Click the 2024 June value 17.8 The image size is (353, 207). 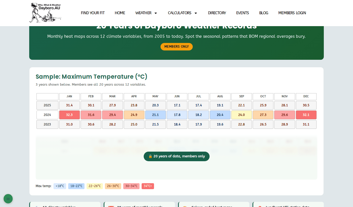pyautogui.click(x=177, y=115)
